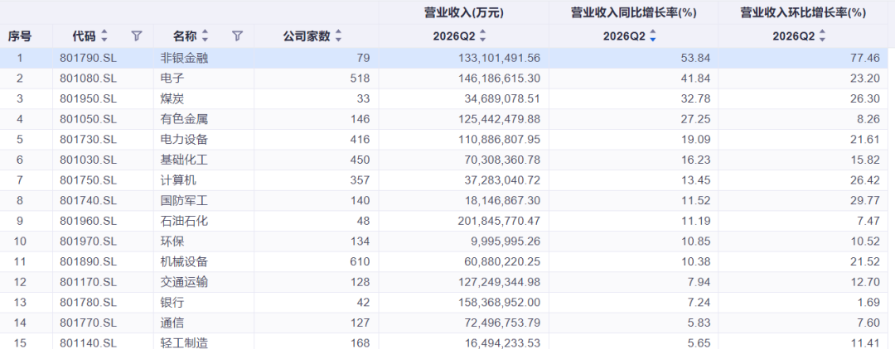
Task: Select the 环保 industry name cell
Action: tap(172, 241)
